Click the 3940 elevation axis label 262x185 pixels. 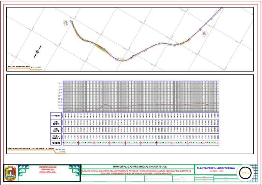click(x=60, y=102)
